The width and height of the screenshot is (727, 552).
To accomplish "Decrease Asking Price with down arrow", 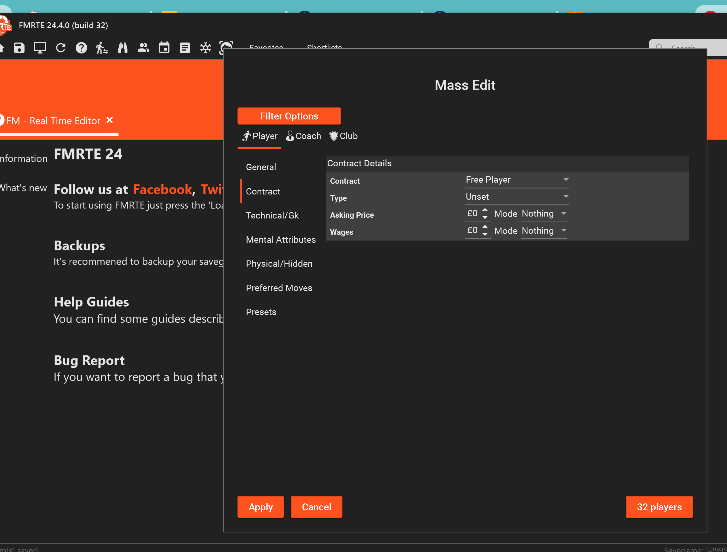I will 485,217.
